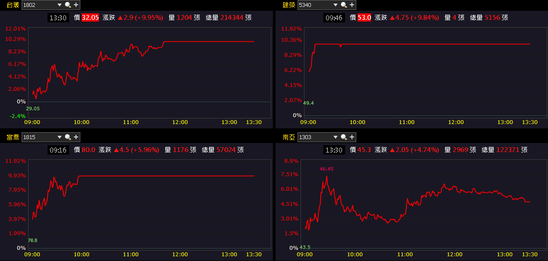The width and height of the screenshot is (548, 261).
Task: Click 9.93% axis label on 富喬 chart
Action: 17,175
